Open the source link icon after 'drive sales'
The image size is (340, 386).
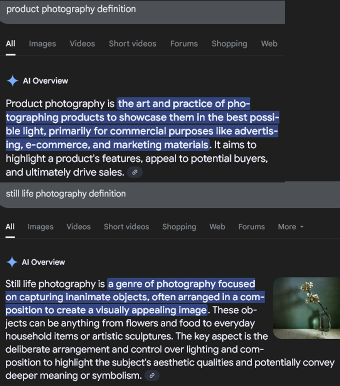point(135,173)
